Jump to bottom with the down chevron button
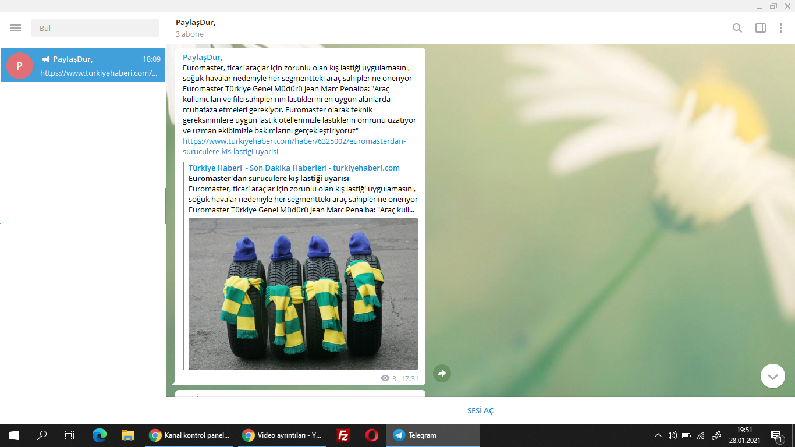This screenshot has width=795, height=447. tap(772, 376)
